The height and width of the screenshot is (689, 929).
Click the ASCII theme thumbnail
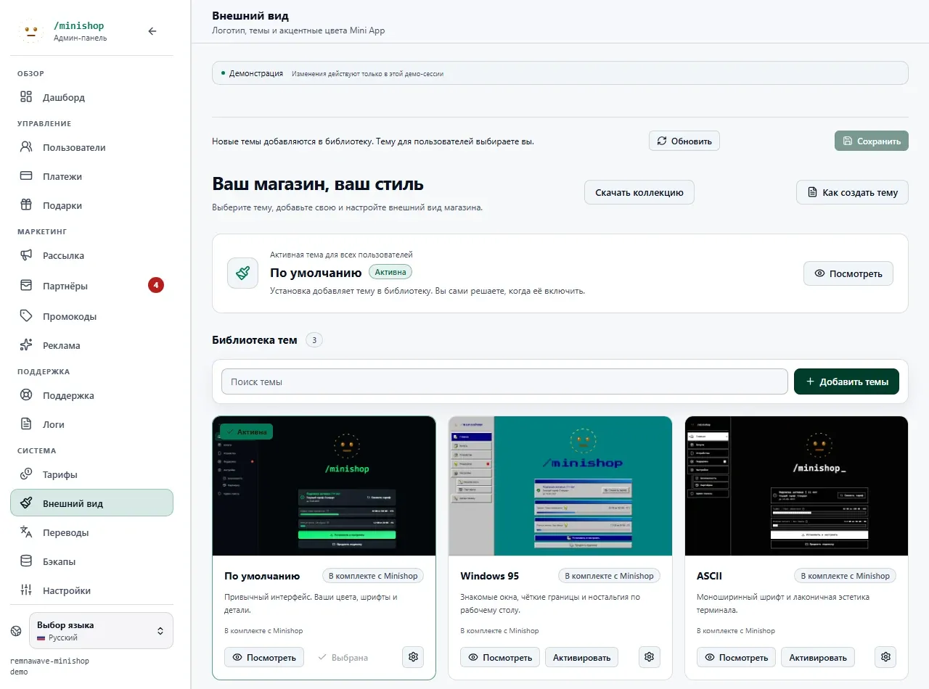pyautogui.click(x=797, y=486)
